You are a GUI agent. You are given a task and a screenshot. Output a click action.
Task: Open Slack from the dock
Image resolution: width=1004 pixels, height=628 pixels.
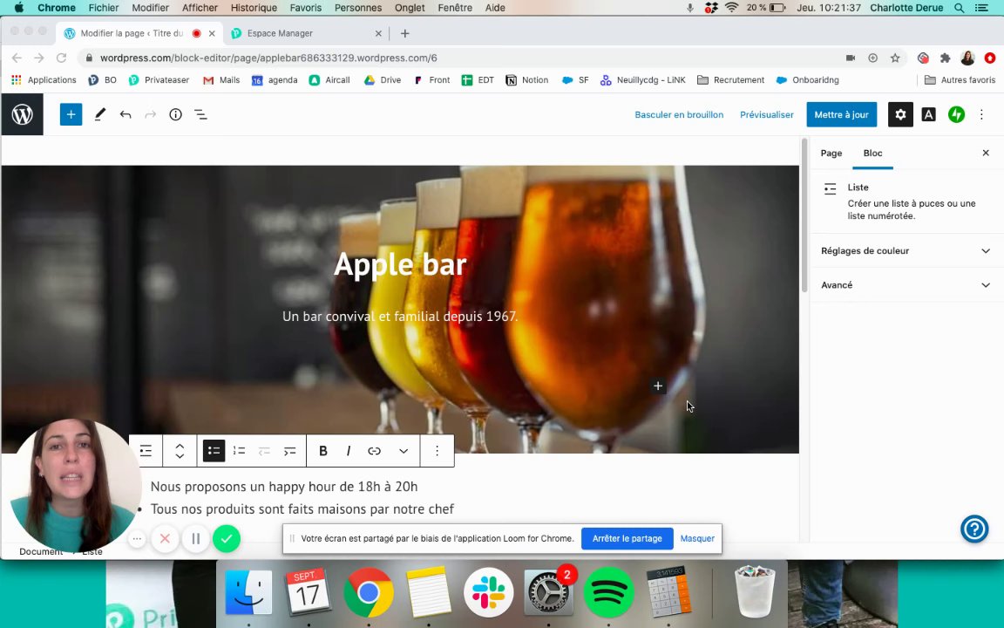click(x=488, y=592)
